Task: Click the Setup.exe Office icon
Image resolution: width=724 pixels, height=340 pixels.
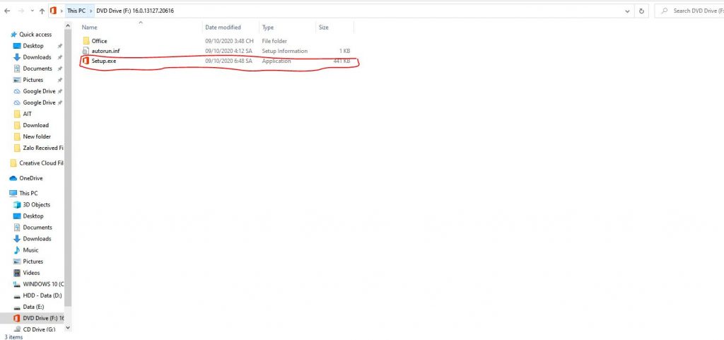Action: pos(86,61)
